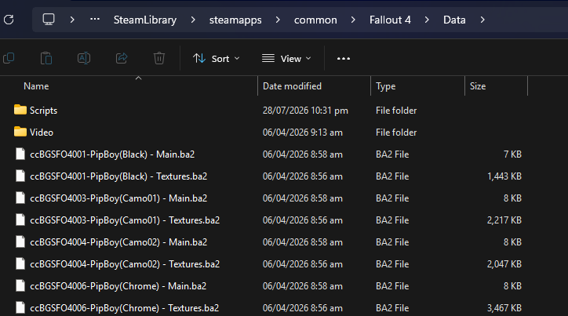Show hidden breadcrumb folders via ellipsis
Image resolution: width=568 pixels, height=316 pixels.
95,19
